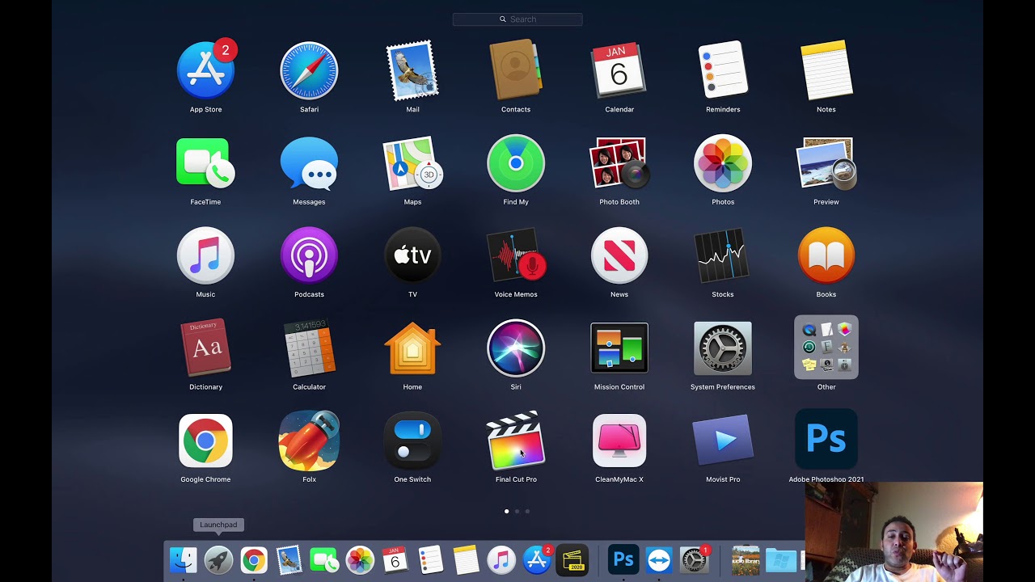
Task: Open the Mail app in Launchpad grid
Action: 412,71
